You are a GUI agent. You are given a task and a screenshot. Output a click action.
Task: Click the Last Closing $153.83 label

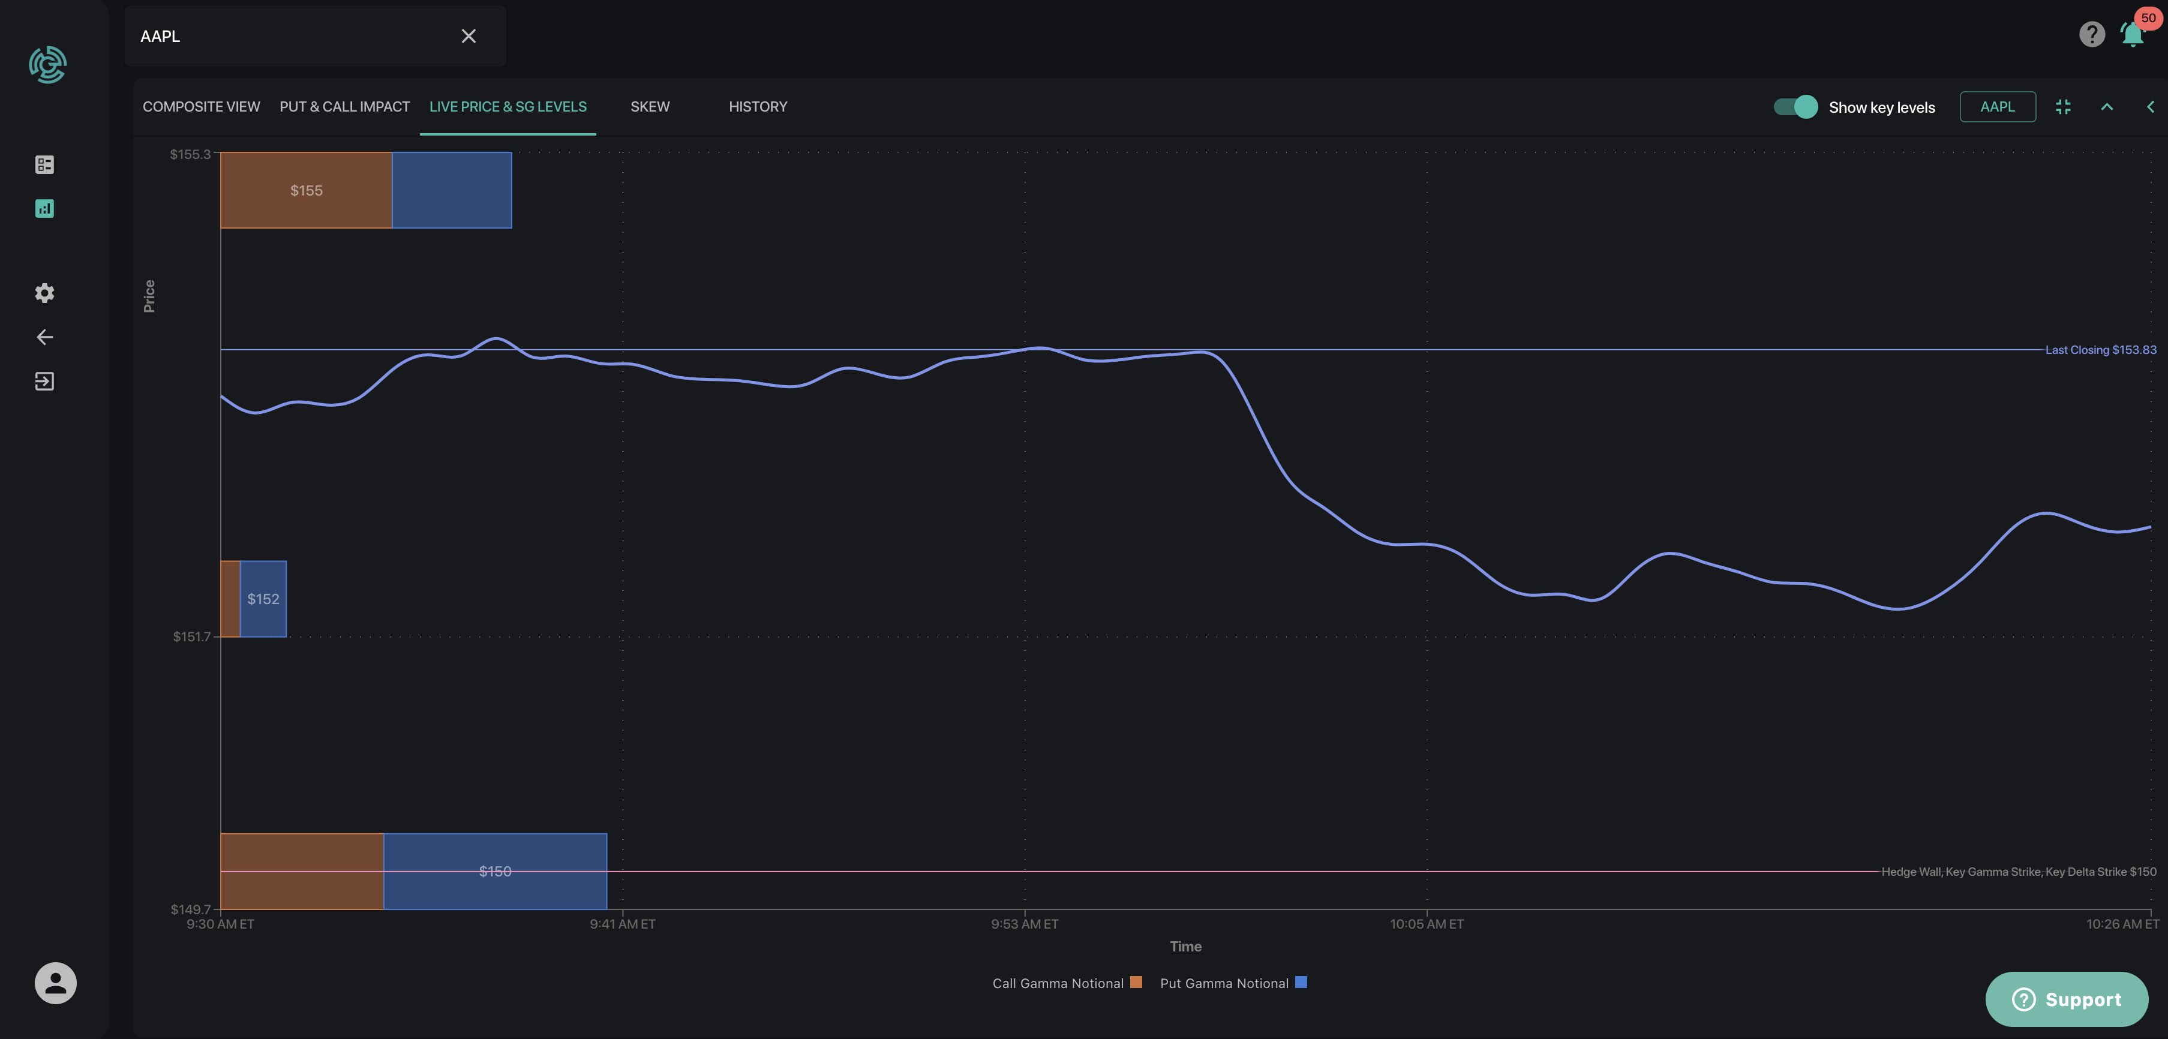point(2101,350)
